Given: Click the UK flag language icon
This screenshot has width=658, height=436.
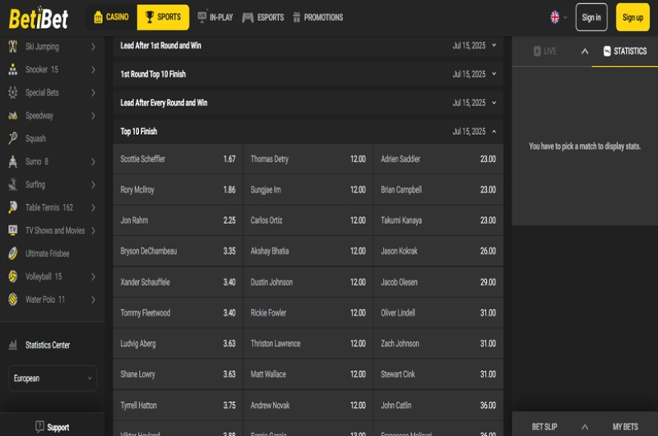Looking at the screenshot, I should coord(555,17).
